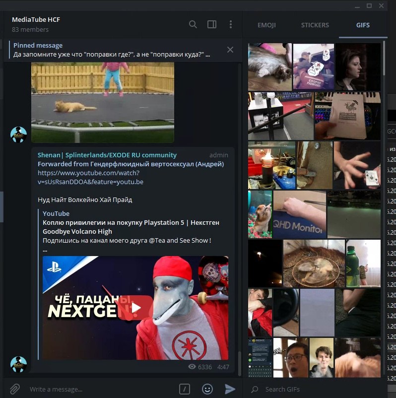This screenshot has height=398, width=396.
Task: Select the dark green ice rink GIF
Action: click(354, 214)
